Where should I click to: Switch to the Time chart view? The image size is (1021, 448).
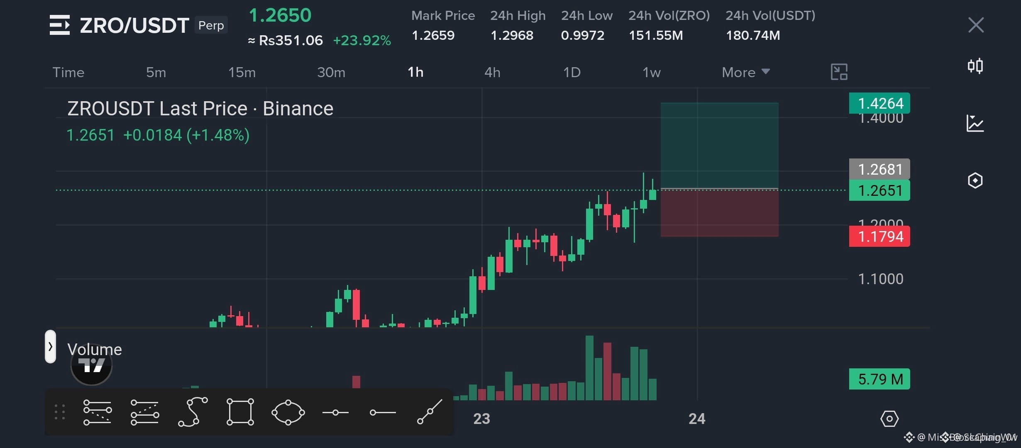click(x=68, y=72)
